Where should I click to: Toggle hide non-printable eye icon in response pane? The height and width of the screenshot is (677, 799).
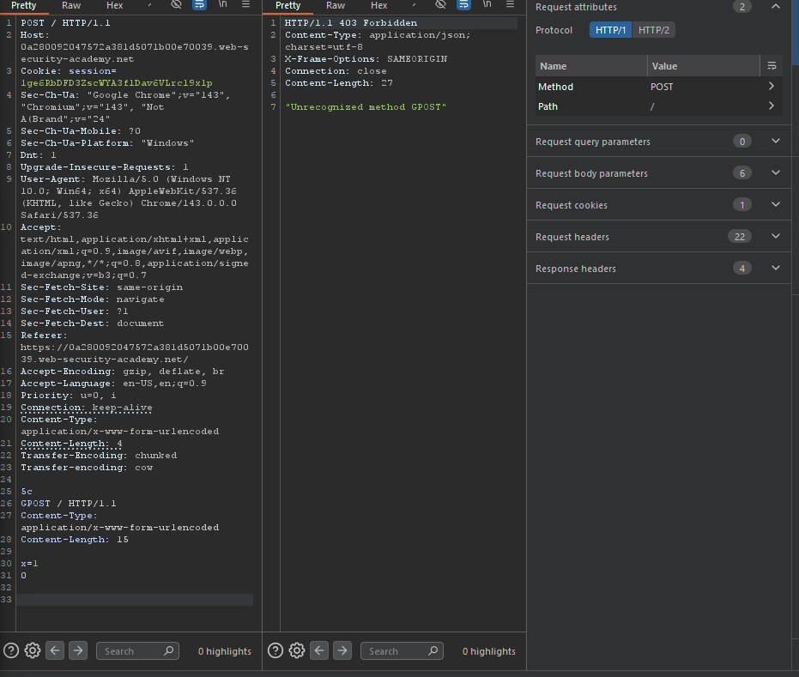pos(441,4)
